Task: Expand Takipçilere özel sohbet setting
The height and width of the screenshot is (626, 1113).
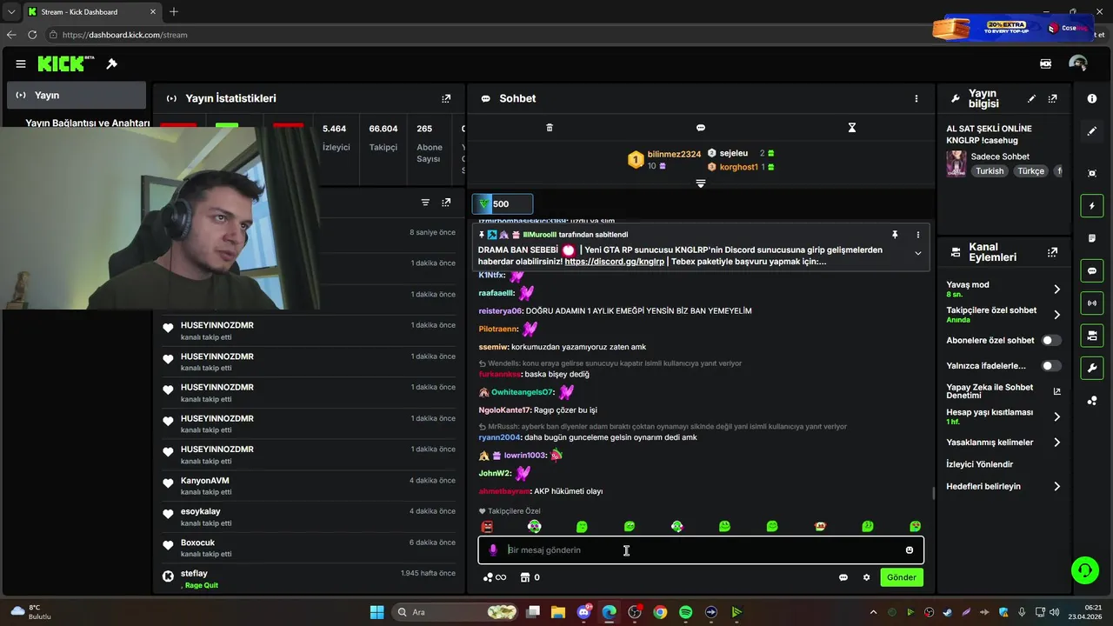Action: tap(1057, 315)
